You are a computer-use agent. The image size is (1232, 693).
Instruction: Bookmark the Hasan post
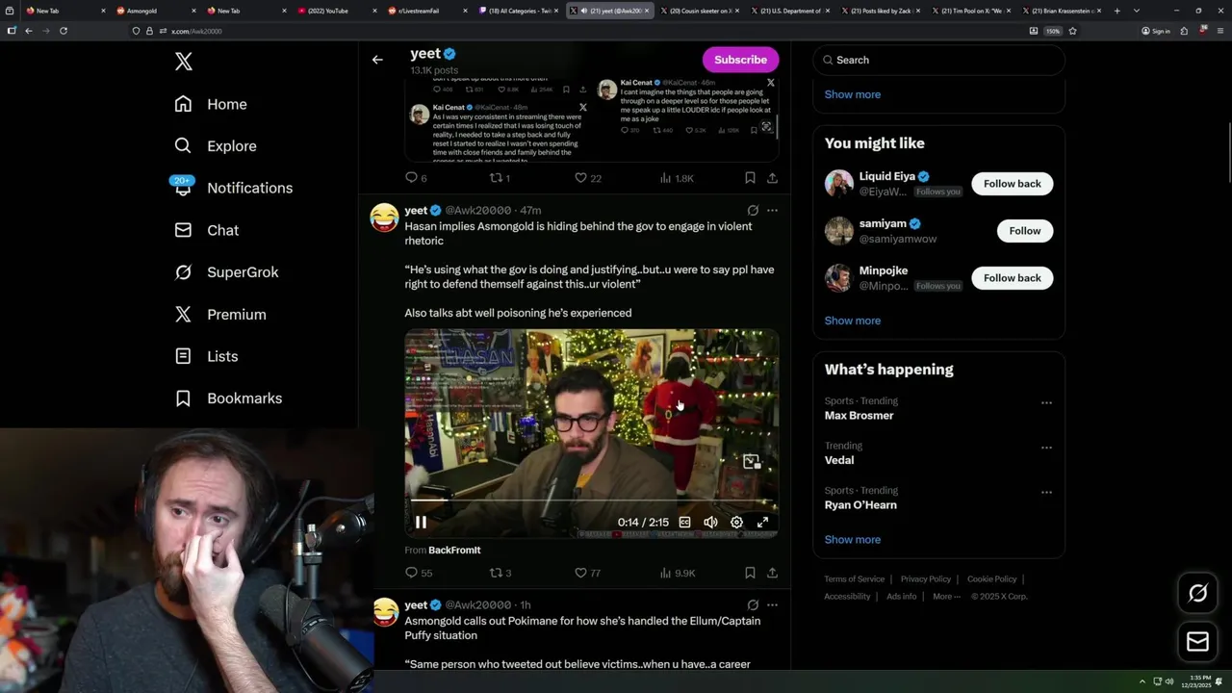[750, 573]
